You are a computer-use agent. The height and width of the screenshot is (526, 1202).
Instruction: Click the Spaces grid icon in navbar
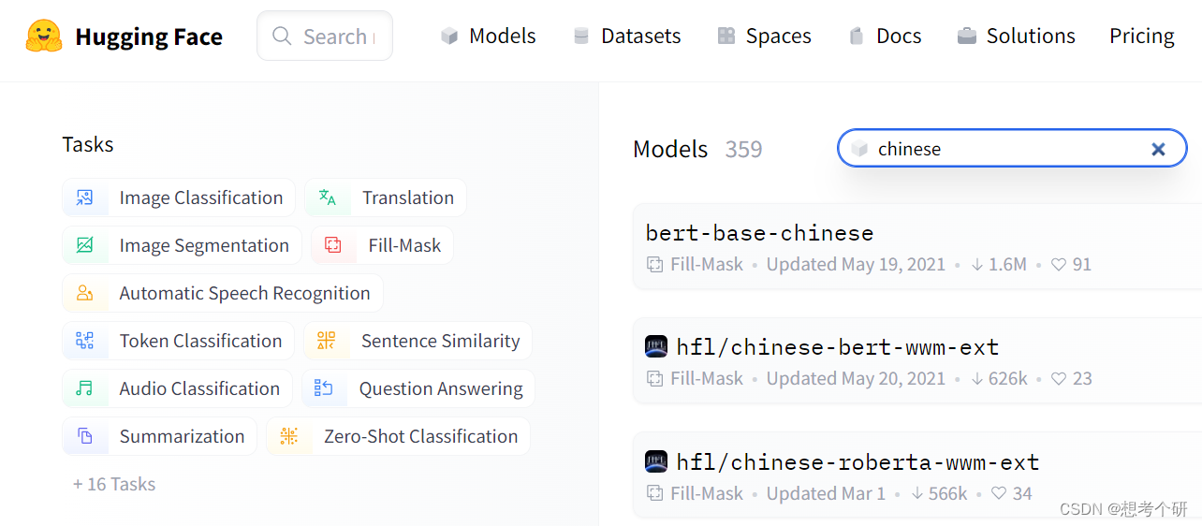click(726, 37)
